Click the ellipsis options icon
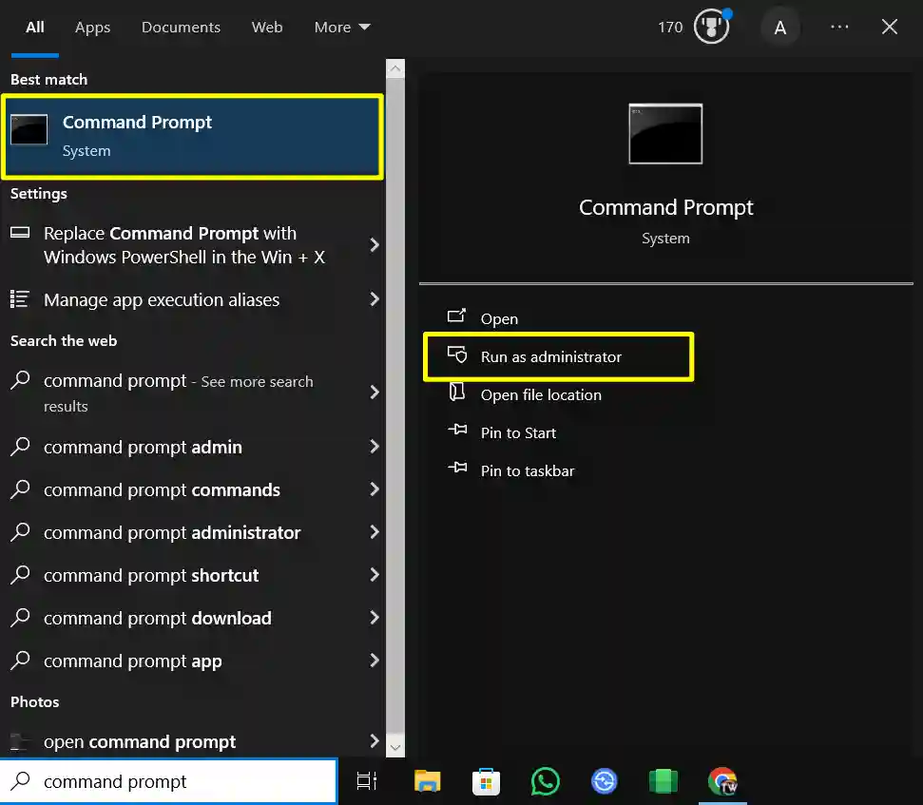This screenshot has height=805, width=923. pyautogui.click(x=839, y=27)
